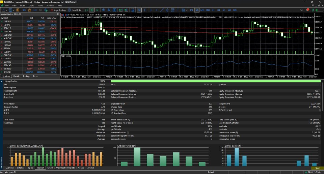Screen dimensions: 324x174
Task: Open the profiles dropdown arrow
Action: click(x=13, y=10)
